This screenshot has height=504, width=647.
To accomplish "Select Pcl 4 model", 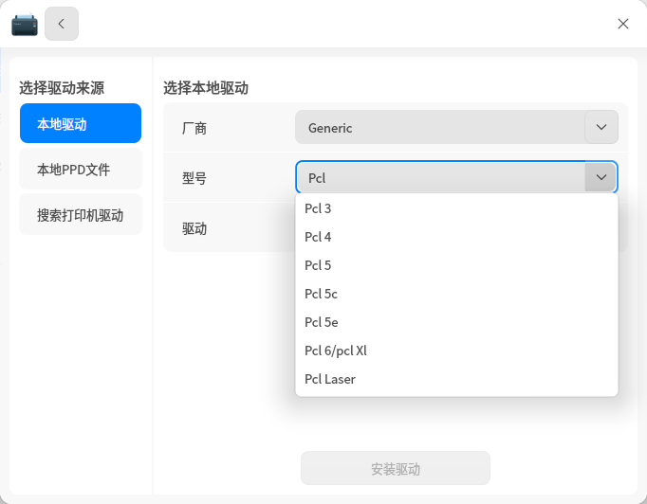I will [x=319, y=237].
